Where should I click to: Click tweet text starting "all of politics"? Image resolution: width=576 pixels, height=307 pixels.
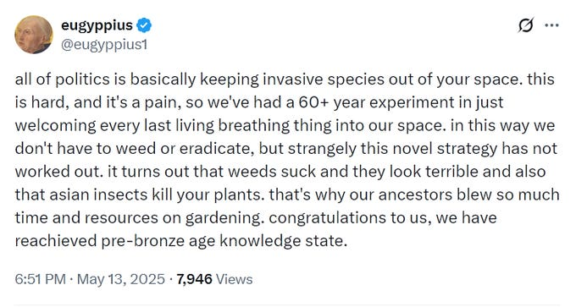point(286,160)
